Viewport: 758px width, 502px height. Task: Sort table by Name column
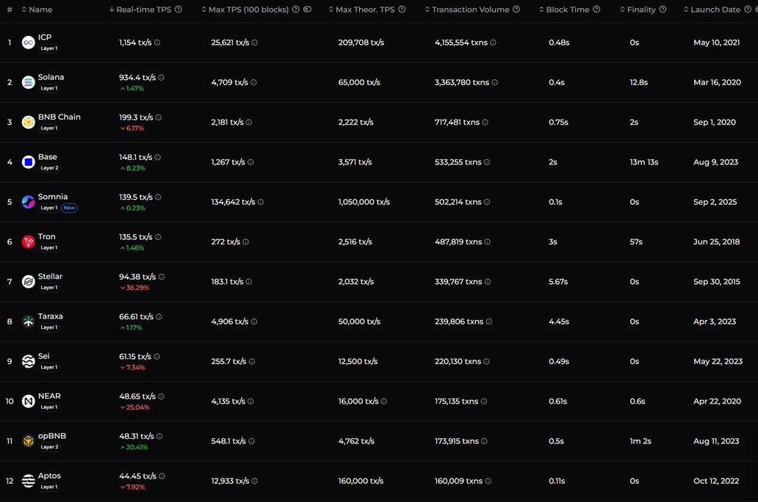pos(37,10)
